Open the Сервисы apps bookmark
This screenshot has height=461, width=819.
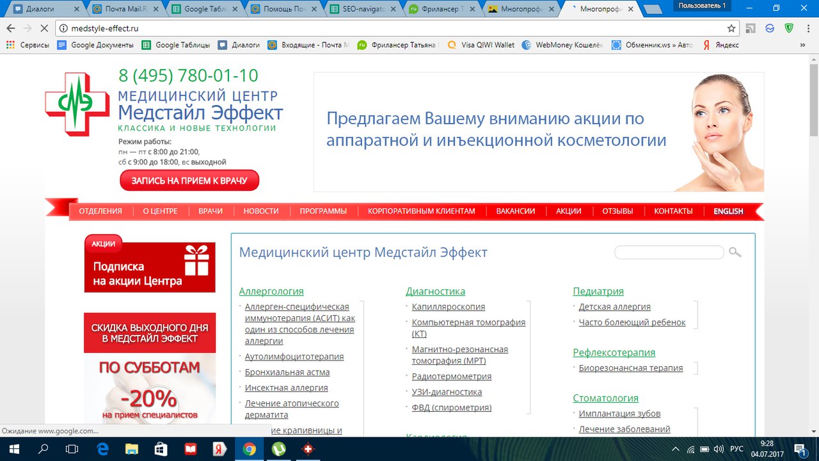coord(28,45)
